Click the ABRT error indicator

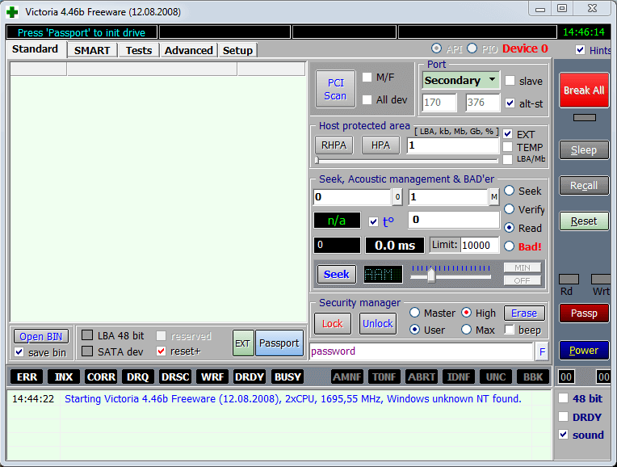click(422, 377)
